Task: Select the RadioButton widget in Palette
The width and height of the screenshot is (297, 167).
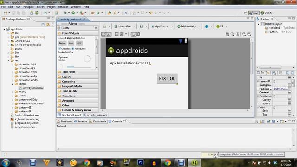Action: pyautogui.click(x=79, y=49)
